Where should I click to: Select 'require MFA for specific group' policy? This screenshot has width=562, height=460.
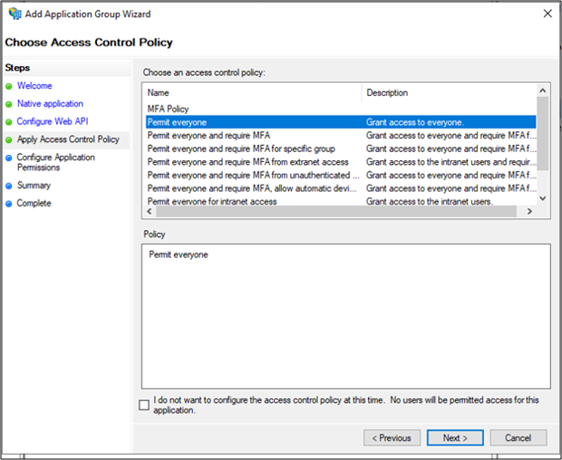[x=341, y=149]
